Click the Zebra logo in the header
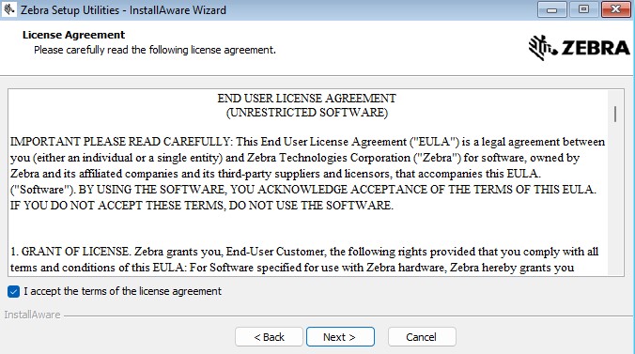 coord(580,48)
